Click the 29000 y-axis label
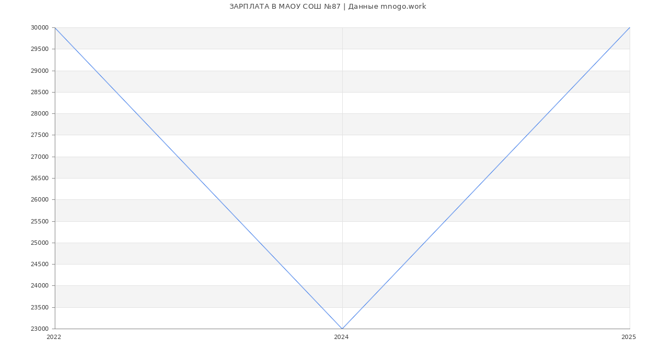The width and height of the screenshot is (657, 356). (39, 71)
